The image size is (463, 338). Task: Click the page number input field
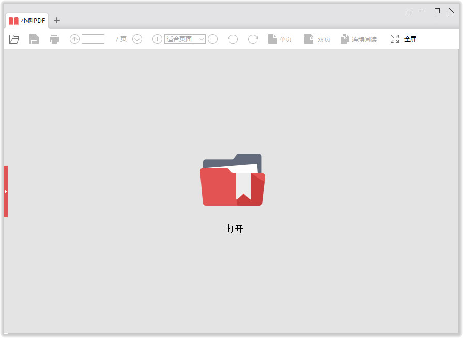93,39
